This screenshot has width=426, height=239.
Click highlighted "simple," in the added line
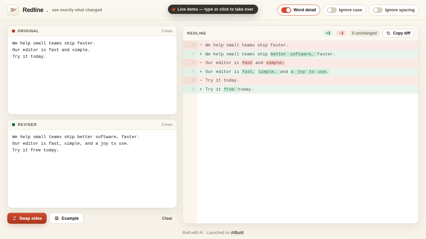tap(269, 72)
